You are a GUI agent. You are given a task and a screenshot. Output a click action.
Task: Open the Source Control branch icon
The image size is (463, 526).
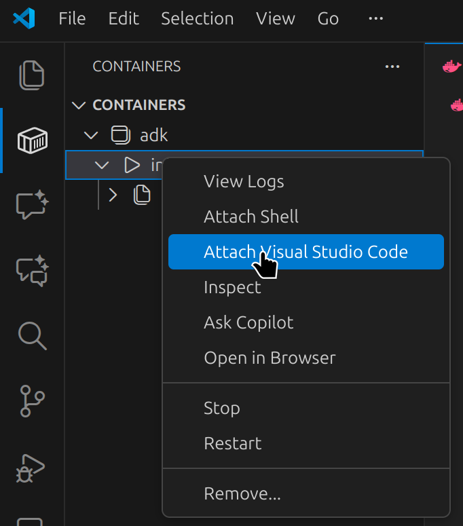(32, 400)
